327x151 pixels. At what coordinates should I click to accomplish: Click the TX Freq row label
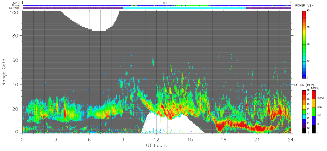[14, 8]
